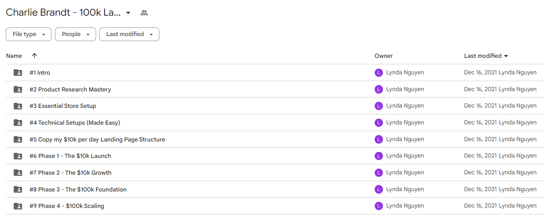The width and height of the screenshot is (544, 219).
Task: Click the shared folder icon for #1 Intro
Action: [x=18, y=73]
